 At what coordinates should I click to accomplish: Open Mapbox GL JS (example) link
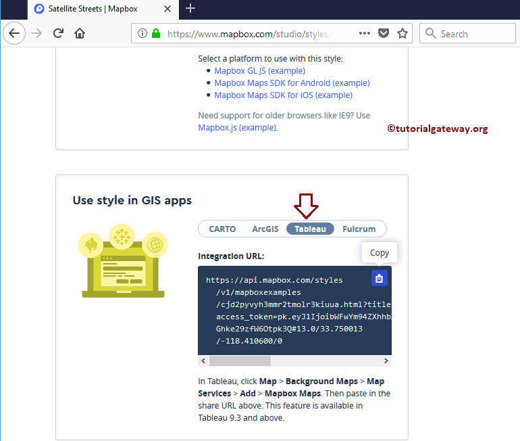260,71
